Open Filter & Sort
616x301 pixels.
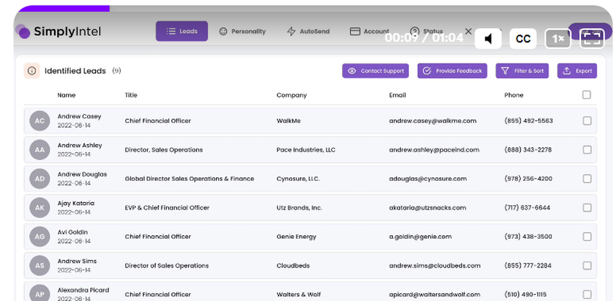[x=522, y=71]
